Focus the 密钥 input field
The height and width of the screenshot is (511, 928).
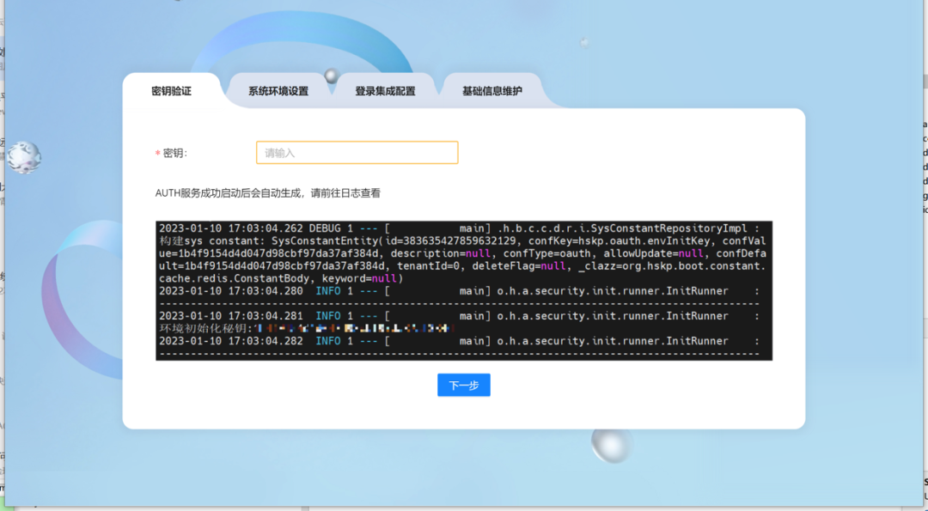point(357,153)
